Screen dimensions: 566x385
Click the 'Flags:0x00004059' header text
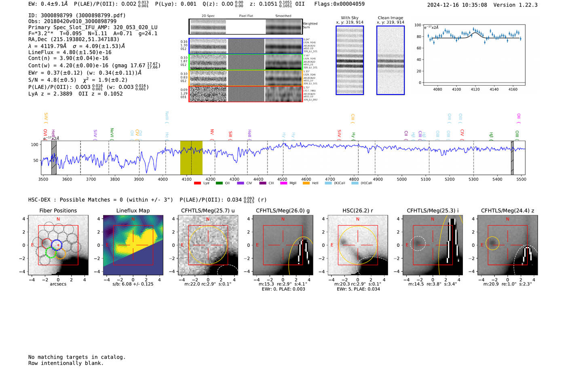tap(339, 4)
